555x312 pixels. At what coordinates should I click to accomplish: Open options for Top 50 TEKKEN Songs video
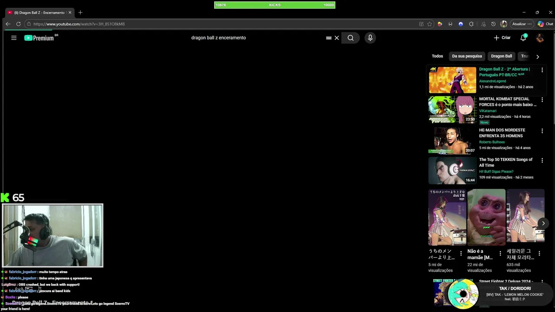click(542, 160)
